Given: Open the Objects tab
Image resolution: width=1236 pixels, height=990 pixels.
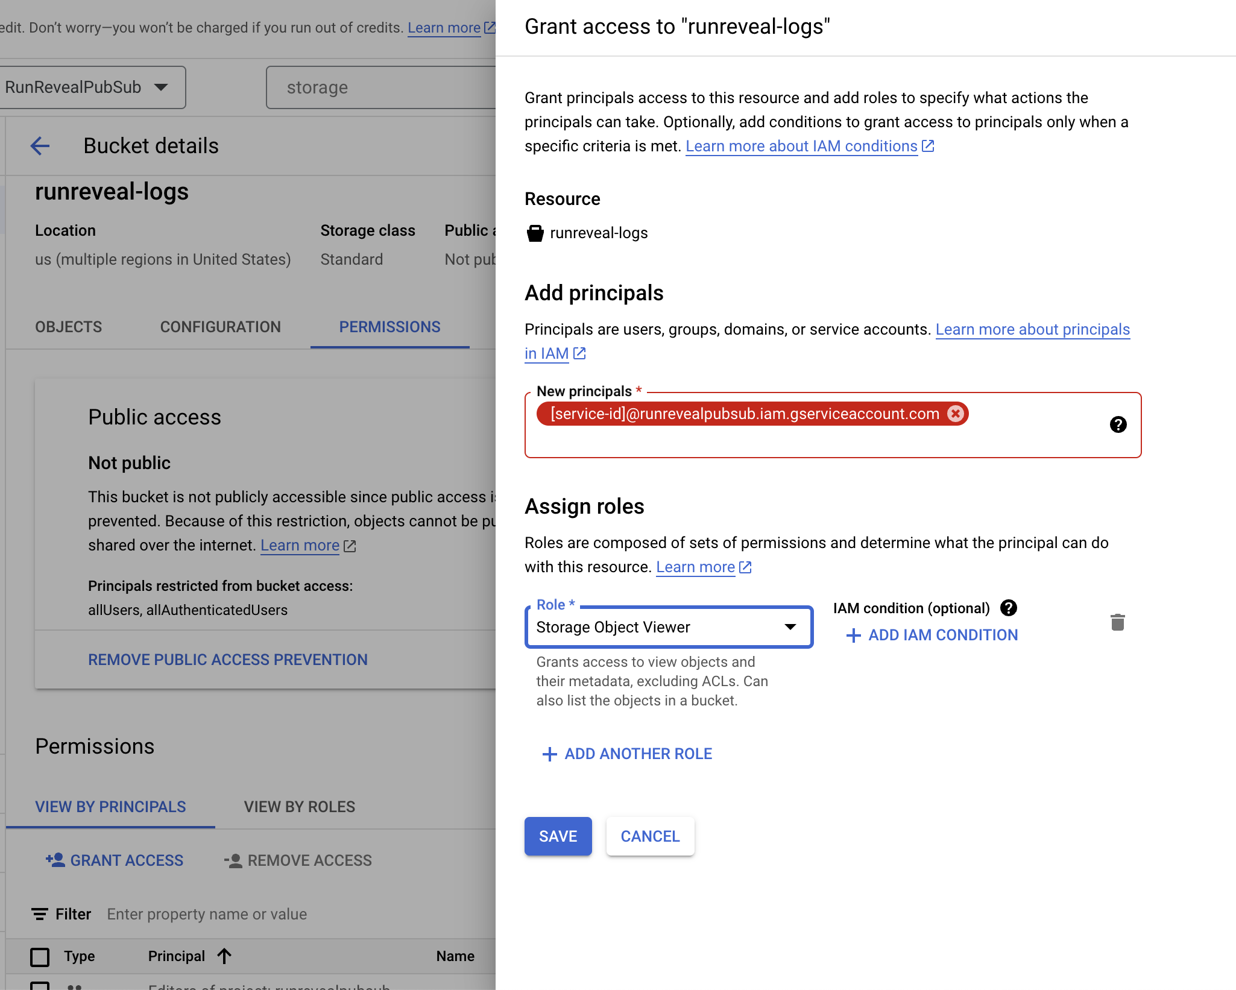Looking at the screenshot, I should pyautogui.click(x=68, y=327).
